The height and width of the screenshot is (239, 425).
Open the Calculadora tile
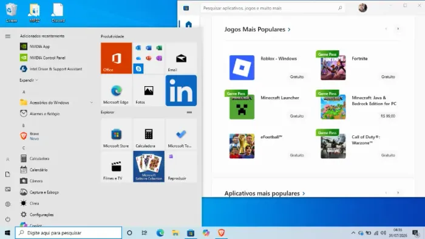(149, 134)
